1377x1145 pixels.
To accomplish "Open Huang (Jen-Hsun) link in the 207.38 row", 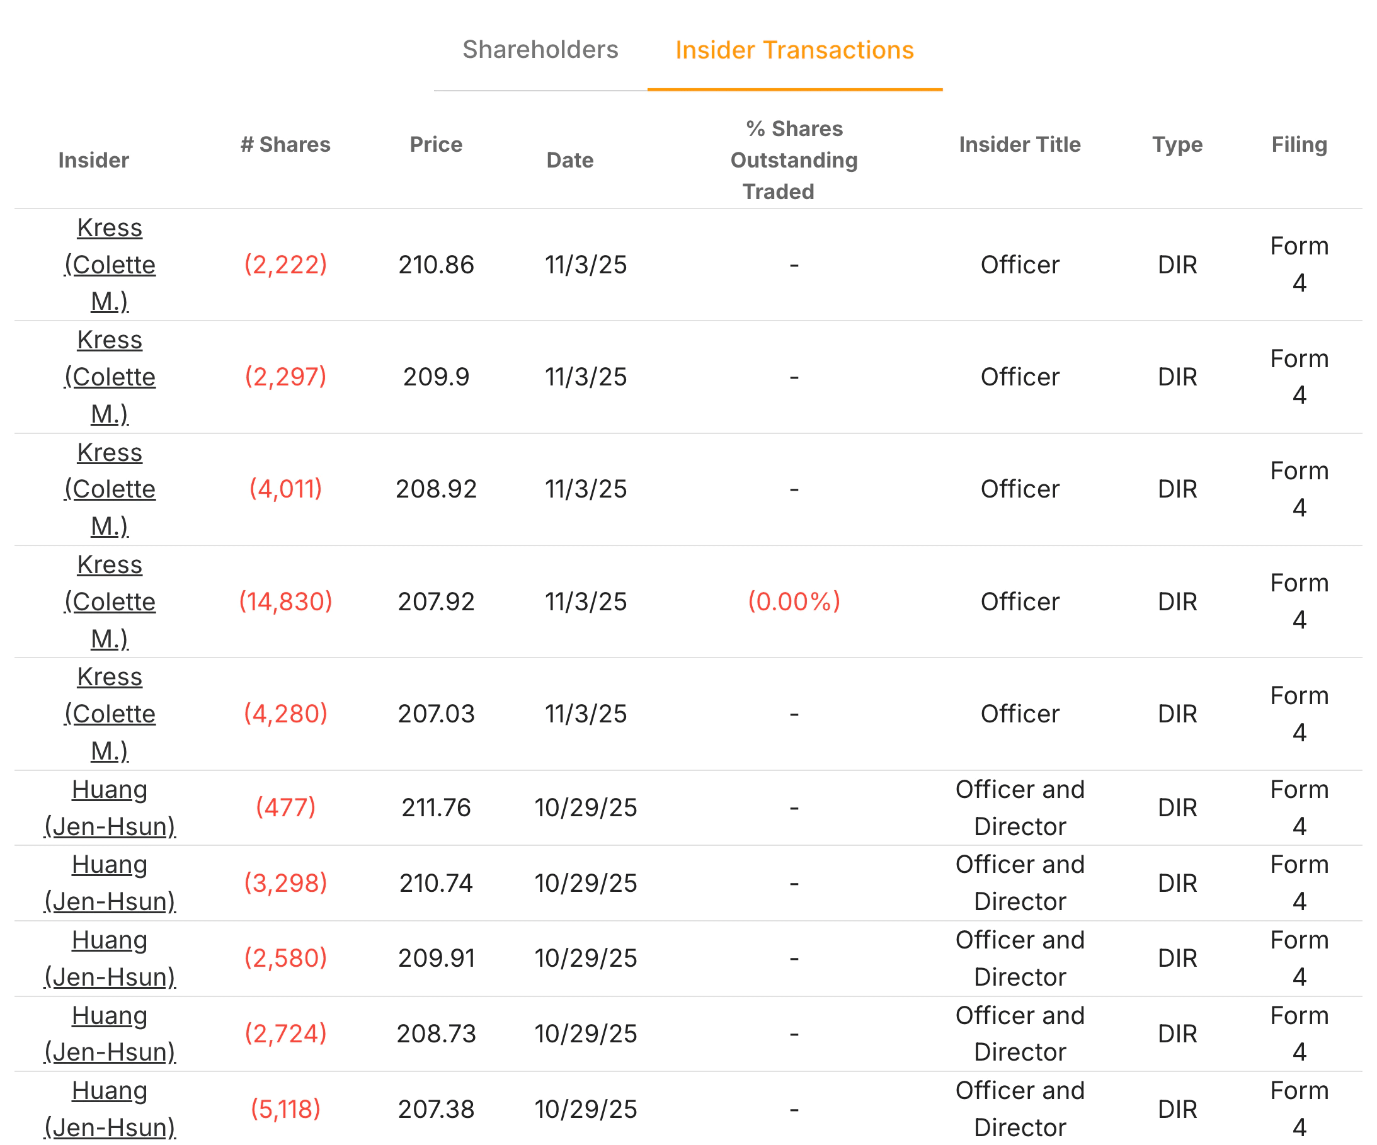I will 110,1109.
